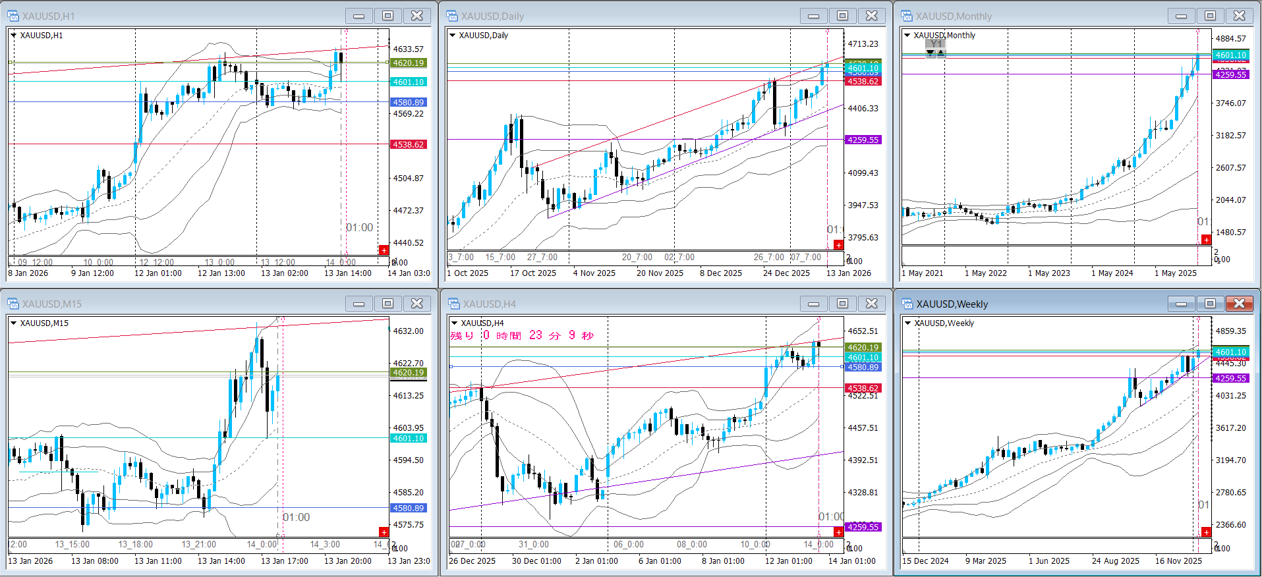Click the blue 4580.89 price label in H4 chart
This screenshot has height=577, width=1262.
tap(863, 368)
